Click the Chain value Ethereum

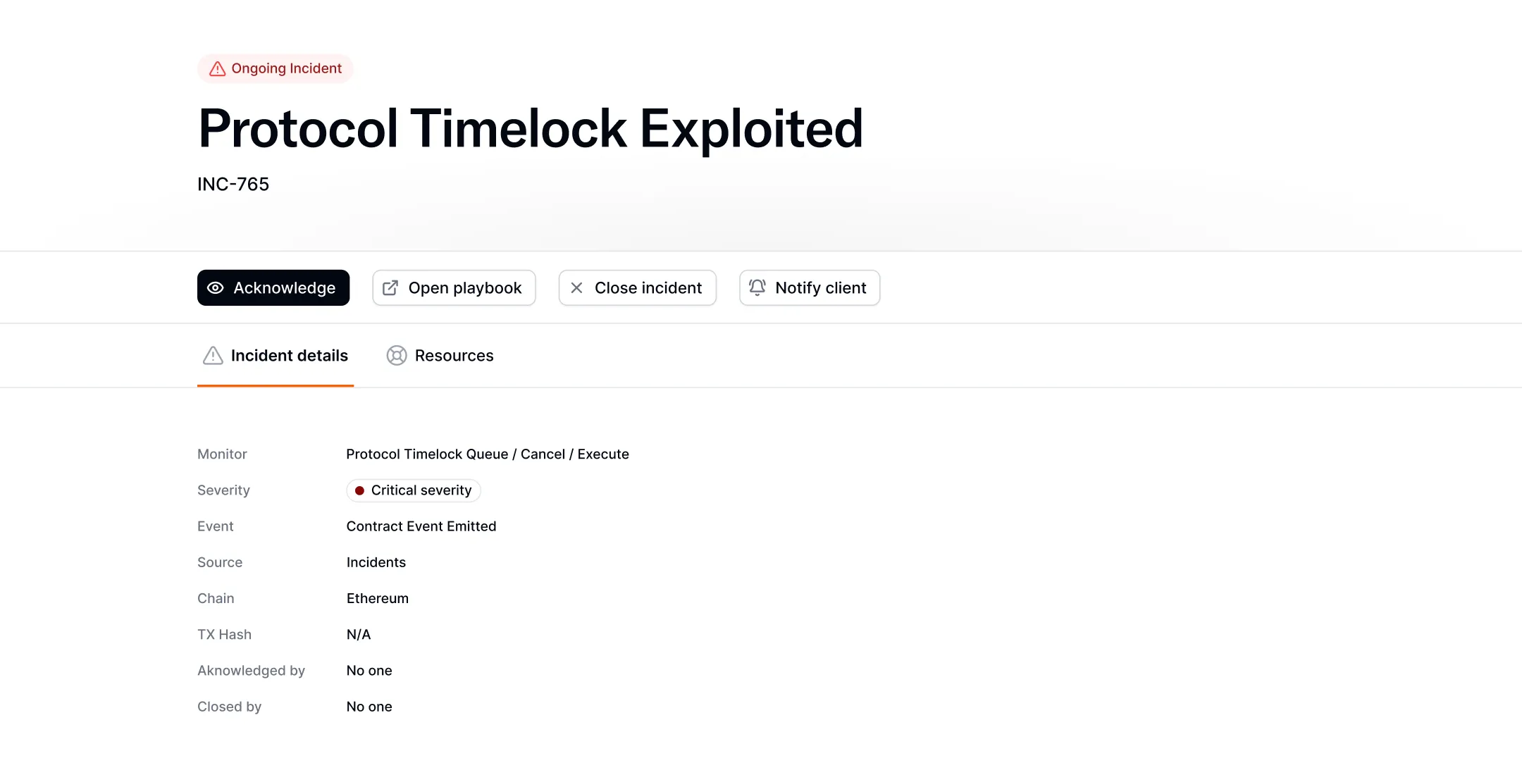pyautogui.click(x=378, y=598)
